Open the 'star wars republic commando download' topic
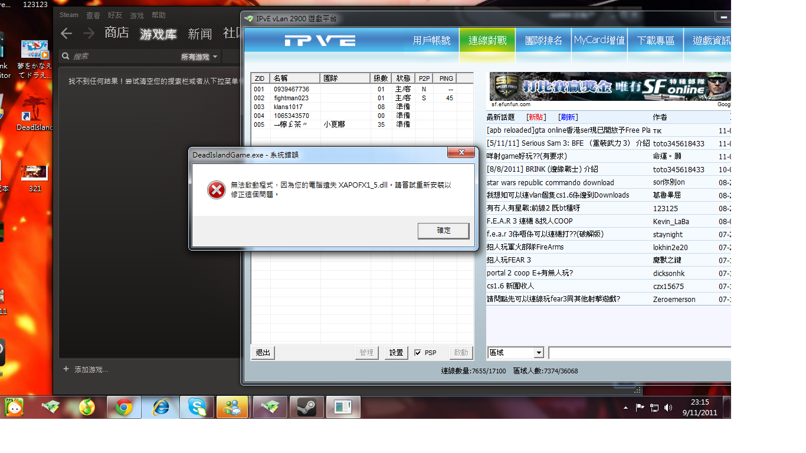Viewport: 806px width, 453px height. pyautogui.click(x=550, y=182)
